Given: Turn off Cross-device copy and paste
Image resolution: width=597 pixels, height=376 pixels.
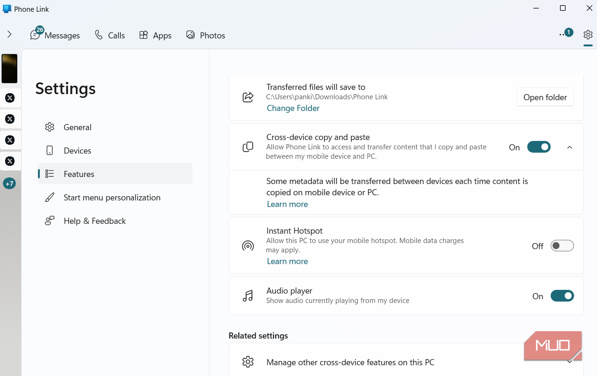Looking at the screenshot, I should [x=539, y=147].
